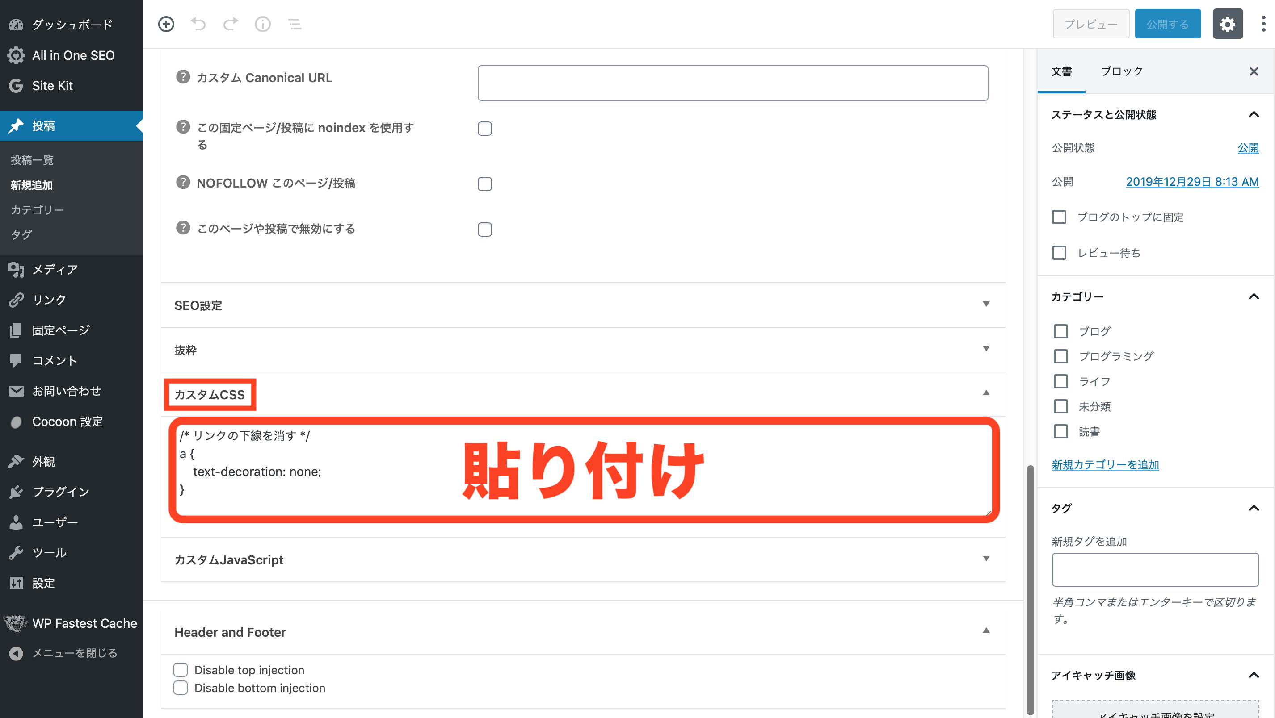This screenshot has height=718, width=1275.
Task: Open ユーザー users menu
Action: (x=71, y=522)
